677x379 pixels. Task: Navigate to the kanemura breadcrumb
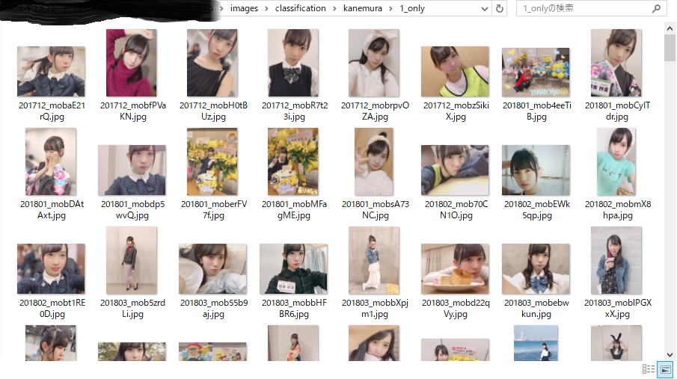[363, 8]
